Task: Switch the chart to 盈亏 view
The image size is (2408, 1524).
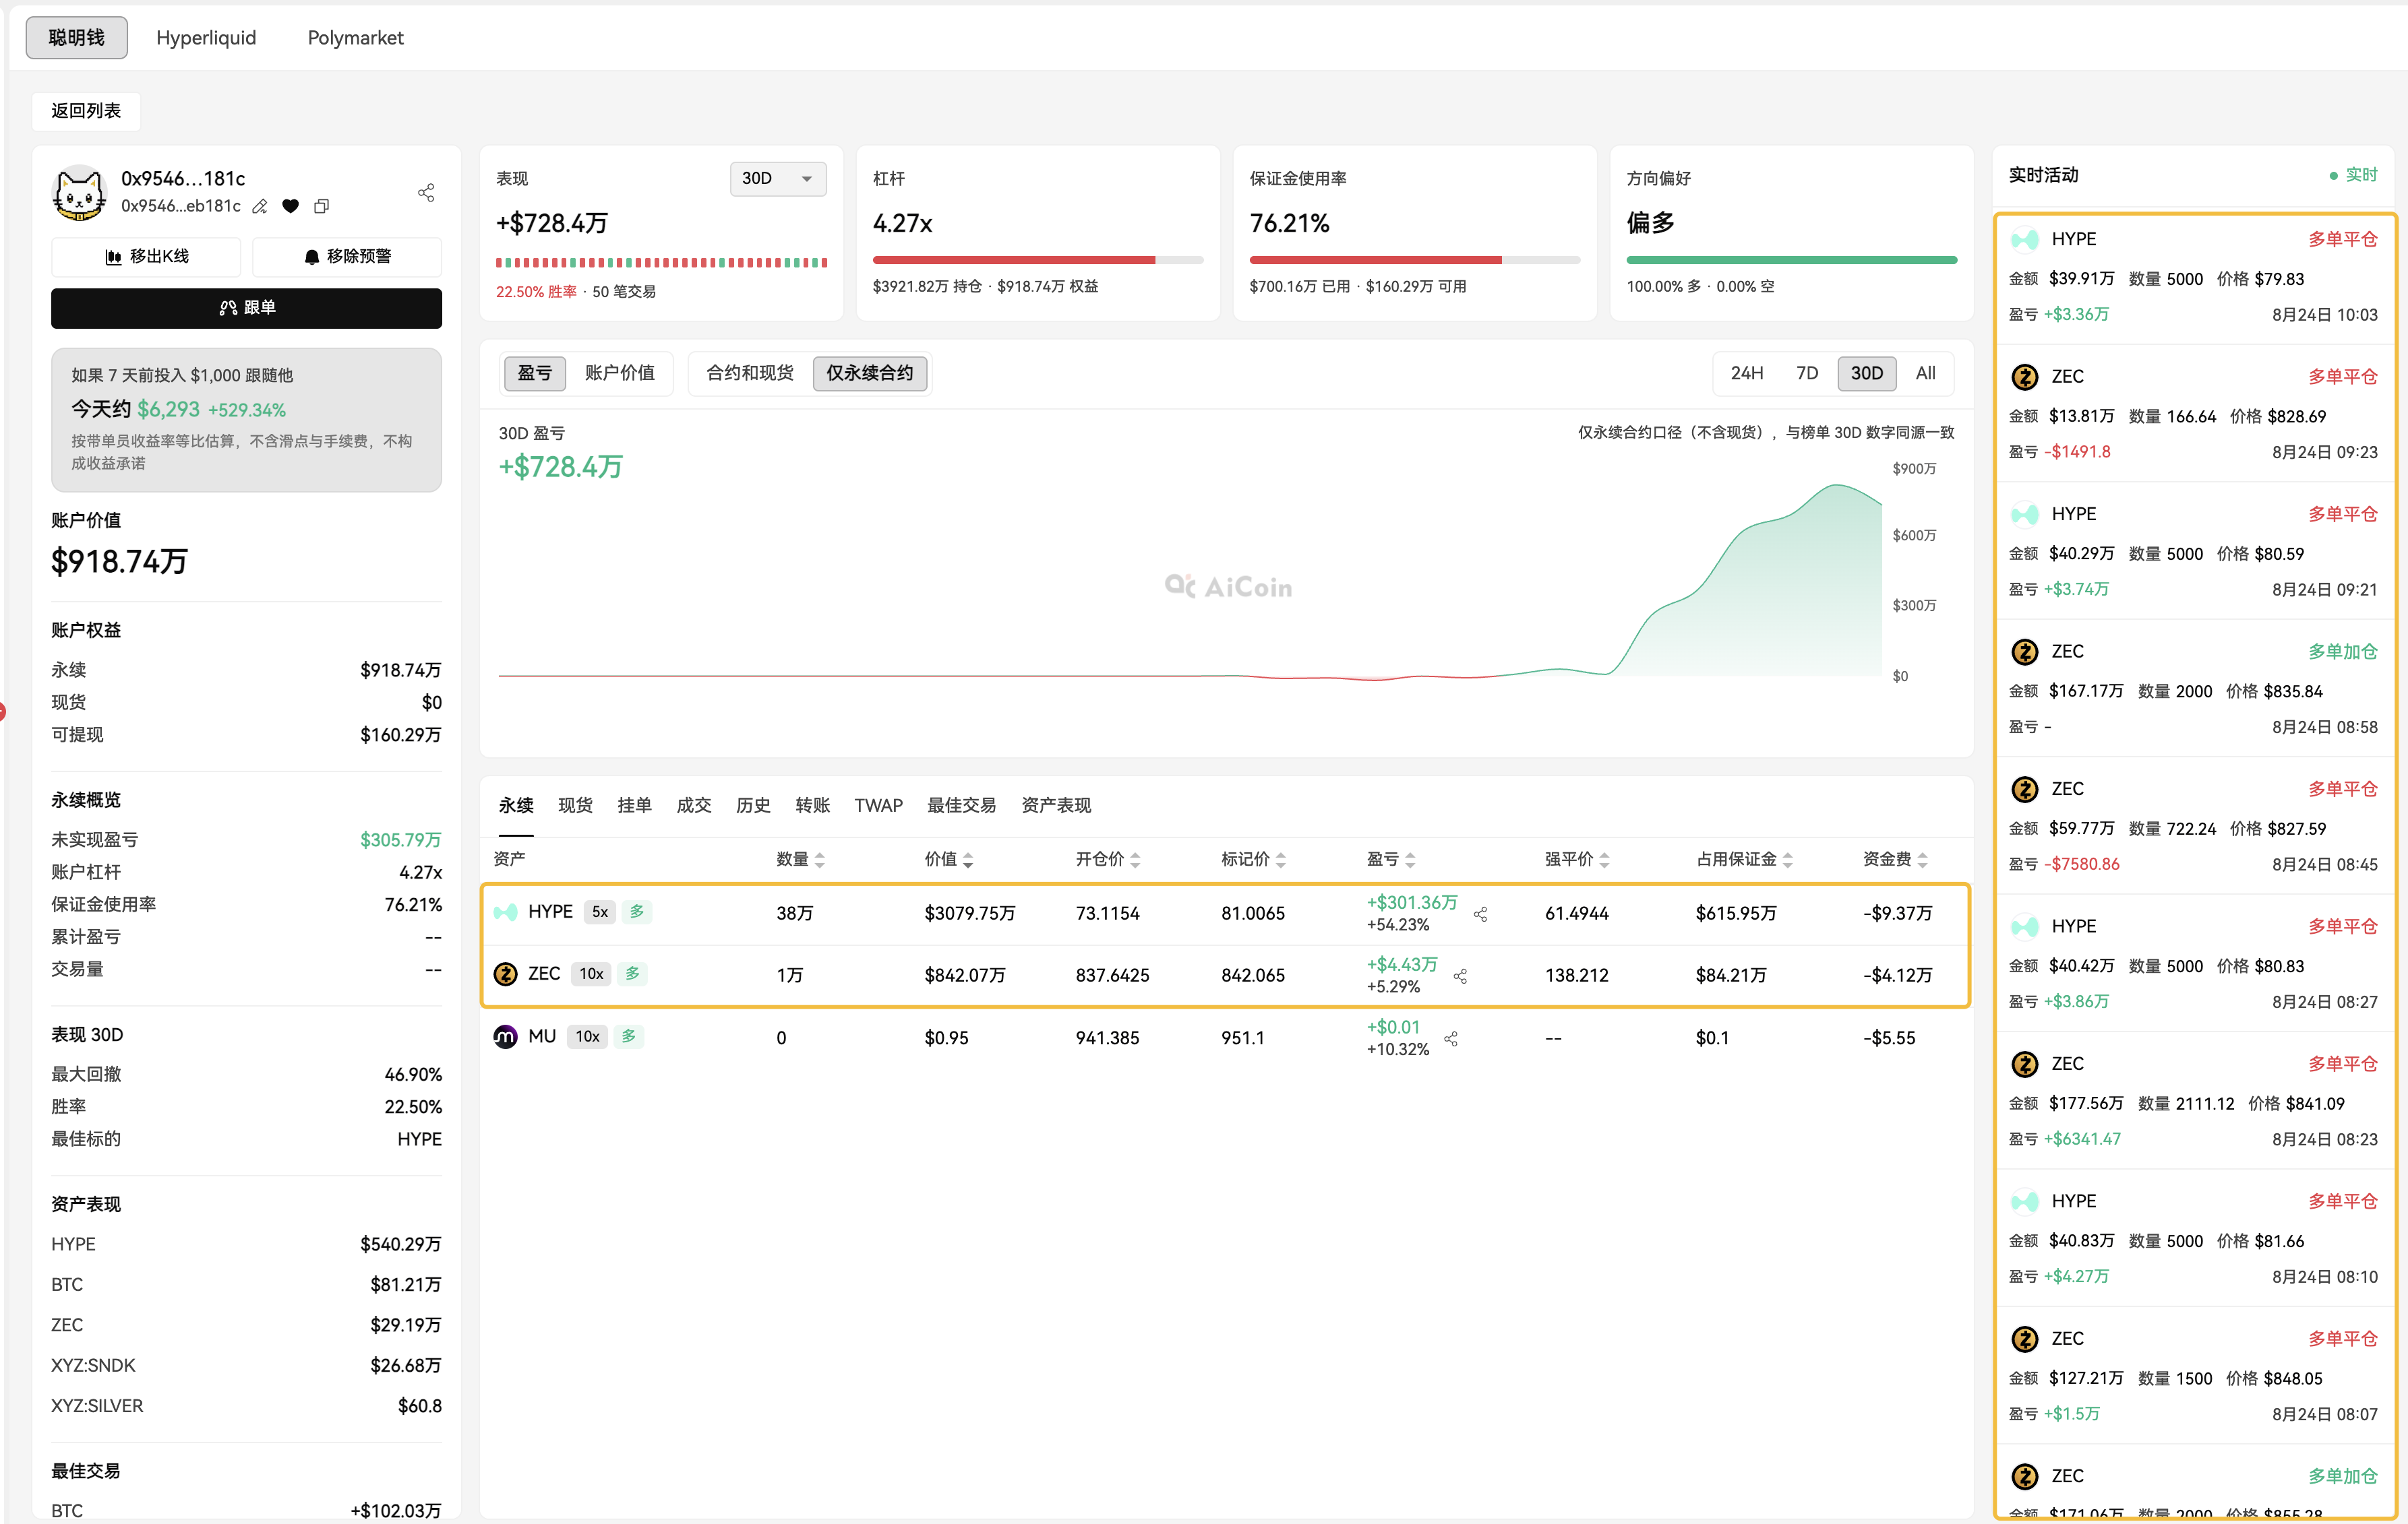Action: coord(535,373)
